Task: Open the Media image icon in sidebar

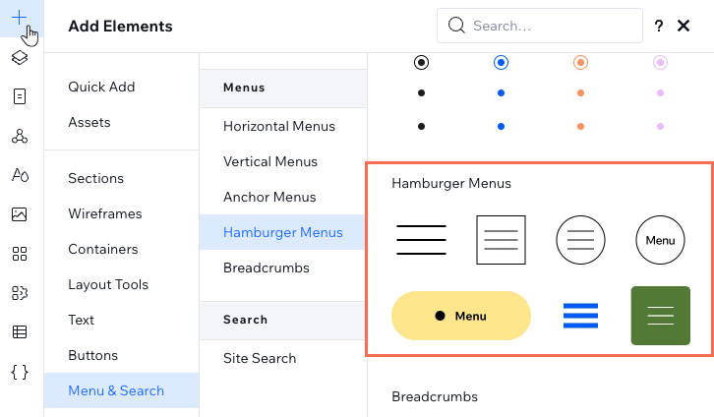Action: [19, 214]
